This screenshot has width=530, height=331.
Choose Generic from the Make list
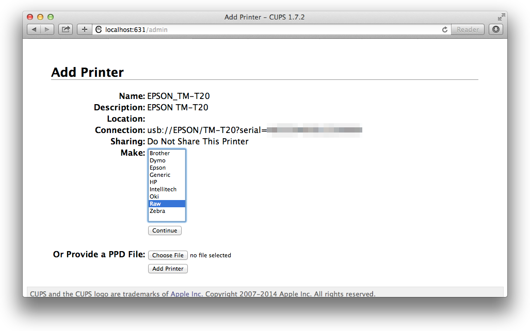pyautogui.click(x=159, y=175)
